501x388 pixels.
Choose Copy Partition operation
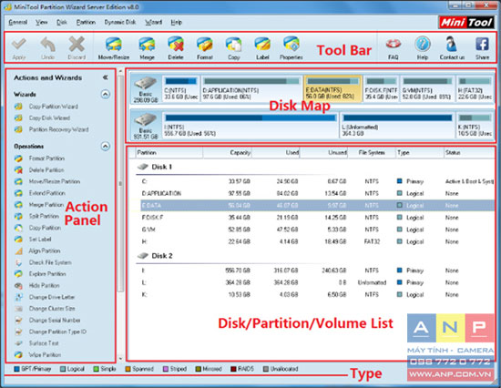click(37, 228)
